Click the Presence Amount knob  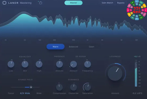[59, 64]
